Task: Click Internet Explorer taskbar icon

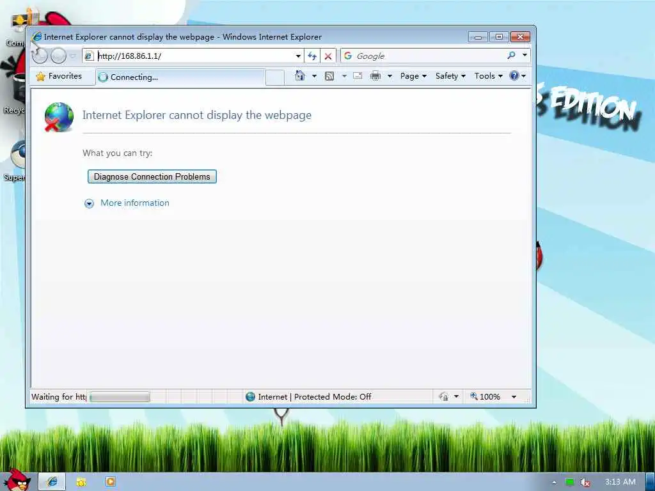Action: click(52, 482)
